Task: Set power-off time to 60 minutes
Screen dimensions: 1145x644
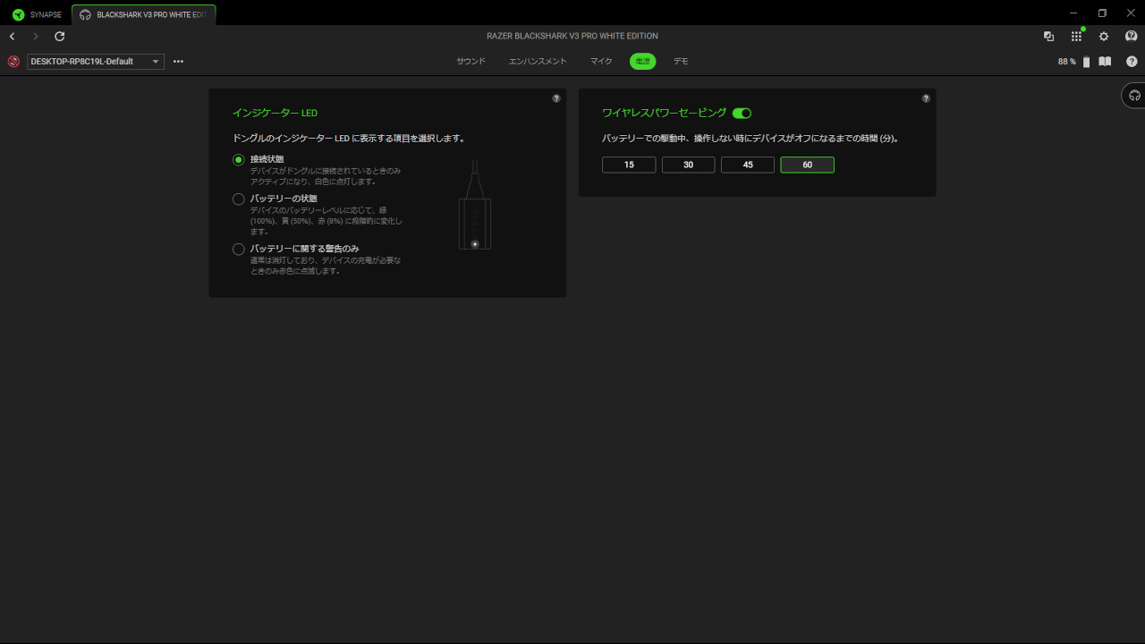Action: click(x=808, y=165)
